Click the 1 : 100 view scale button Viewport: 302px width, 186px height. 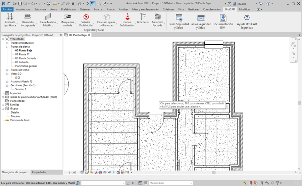click(72, 172)
